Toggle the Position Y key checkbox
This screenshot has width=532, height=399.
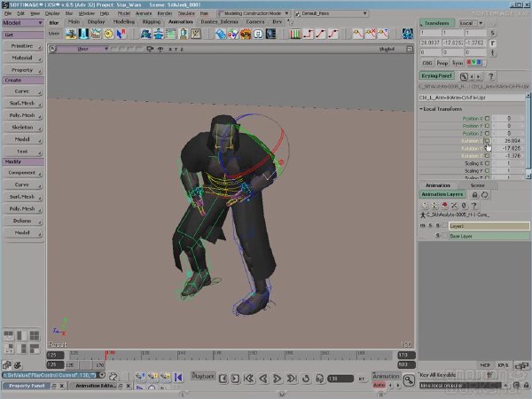coord(487,126)
